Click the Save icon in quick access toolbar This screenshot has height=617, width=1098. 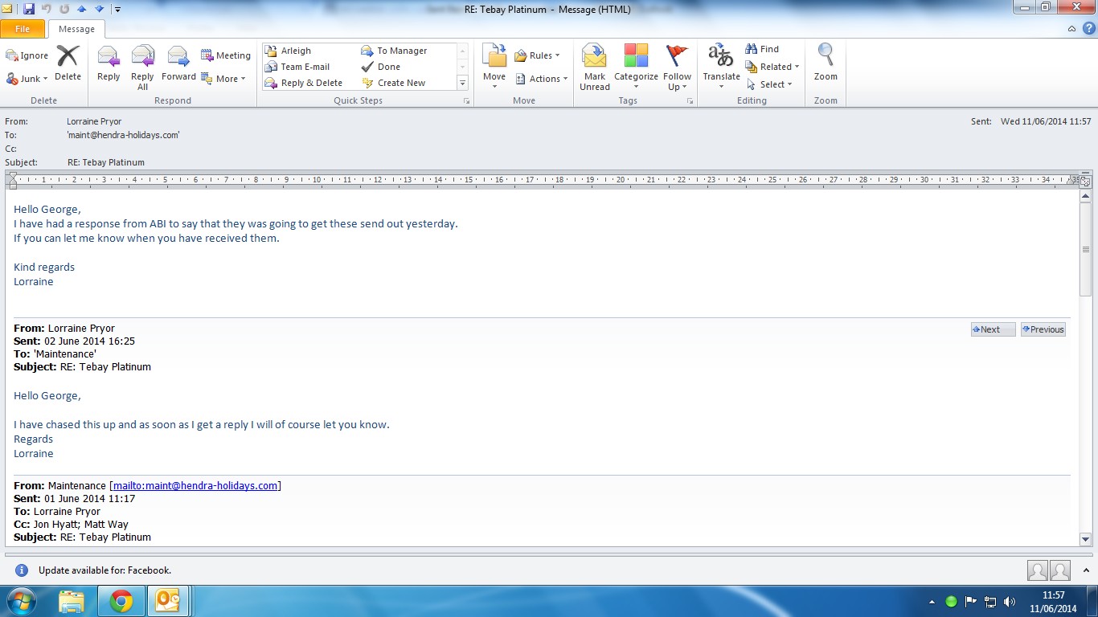click(29, 9)
